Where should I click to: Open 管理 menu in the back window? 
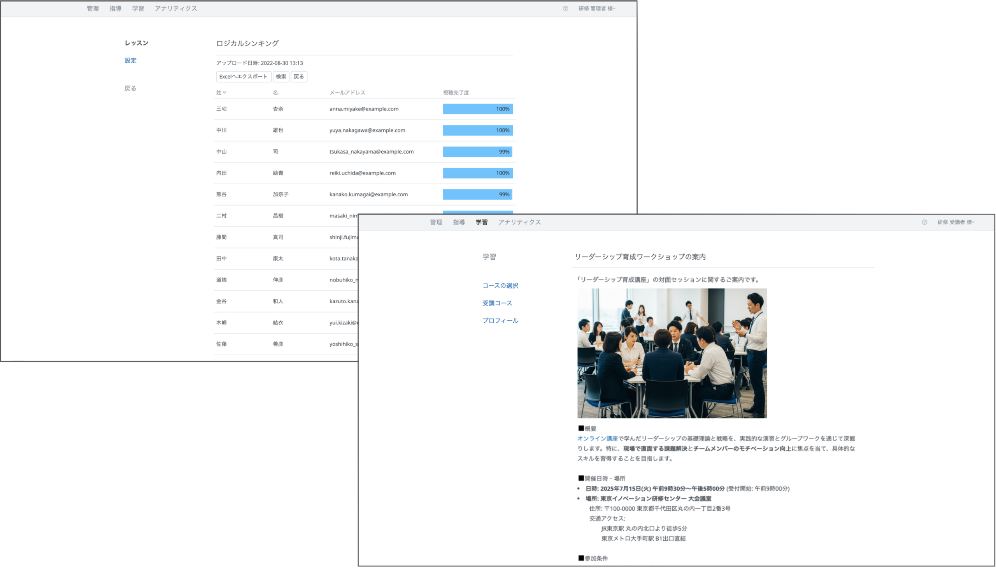(x=93, y=9)
